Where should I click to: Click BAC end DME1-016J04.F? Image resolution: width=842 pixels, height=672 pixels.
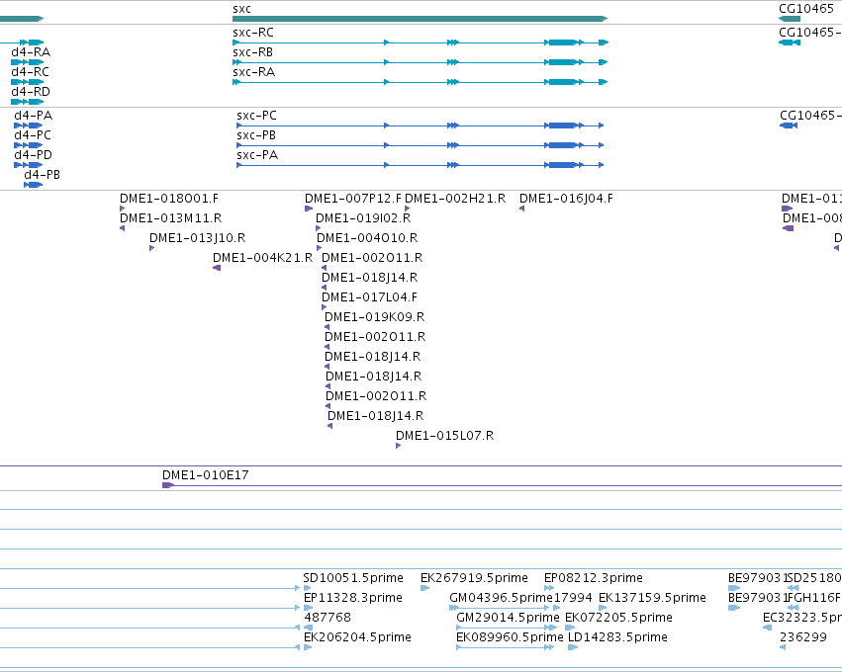coord(566,199)
